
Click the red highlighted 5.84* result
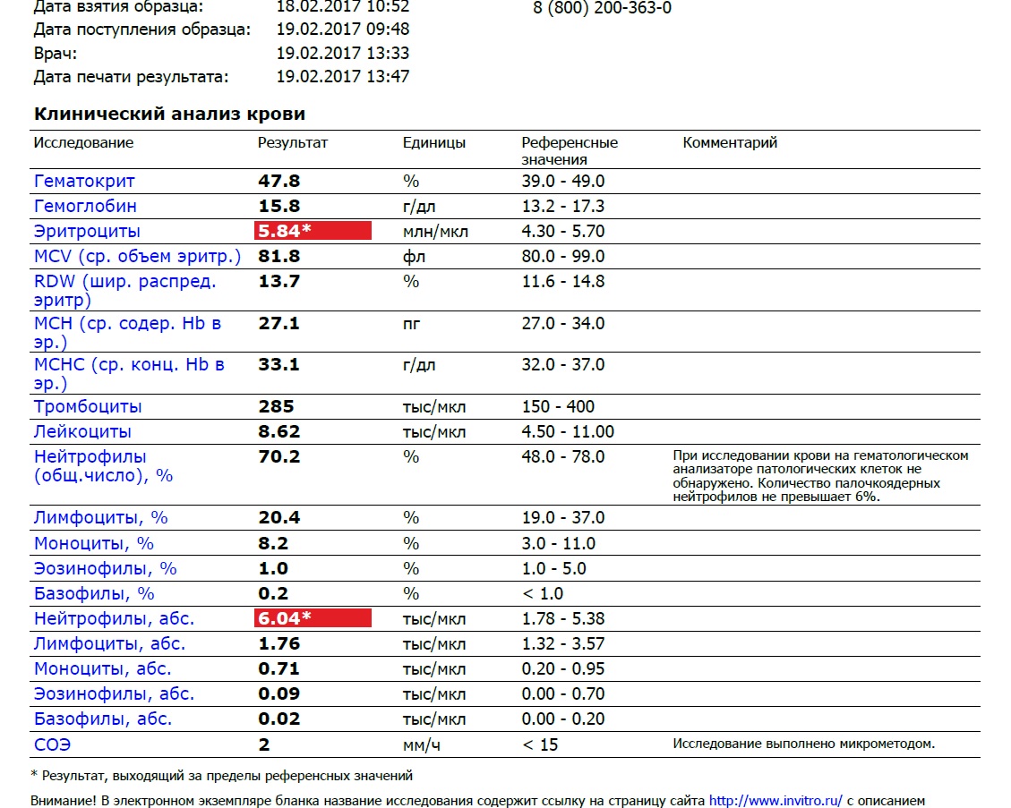[x=313, y=231]
